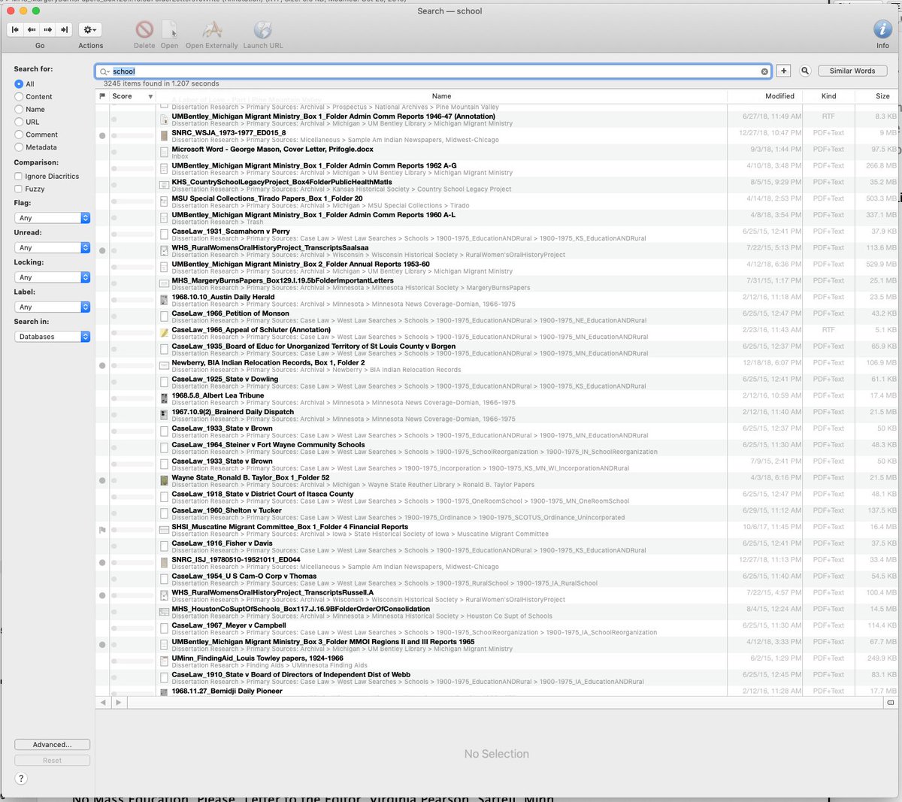Click the Reset button
Viewport: 902px width, 802px height.
pos(53,761)
